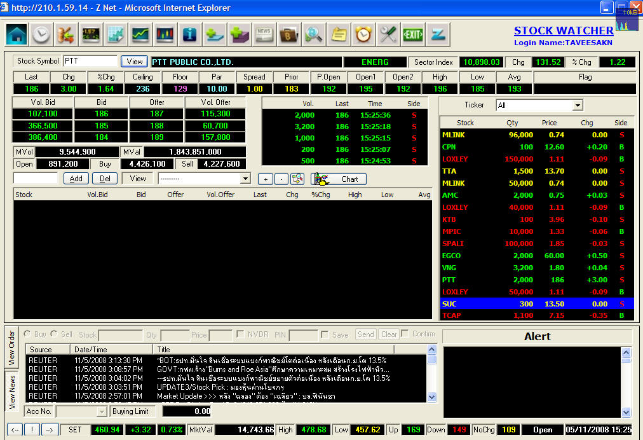Click the right arrow button beside SET
643x440 pixels.
(50, 430)
